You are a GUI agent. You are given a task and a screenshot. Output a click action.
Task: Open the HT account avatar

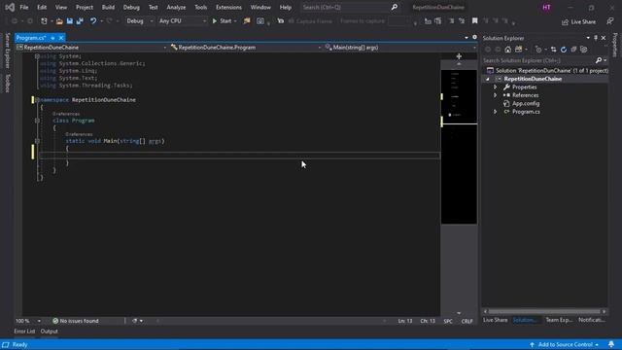(x=546, y=7)
